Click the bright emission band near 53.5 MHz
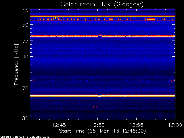 coord(103,36)
